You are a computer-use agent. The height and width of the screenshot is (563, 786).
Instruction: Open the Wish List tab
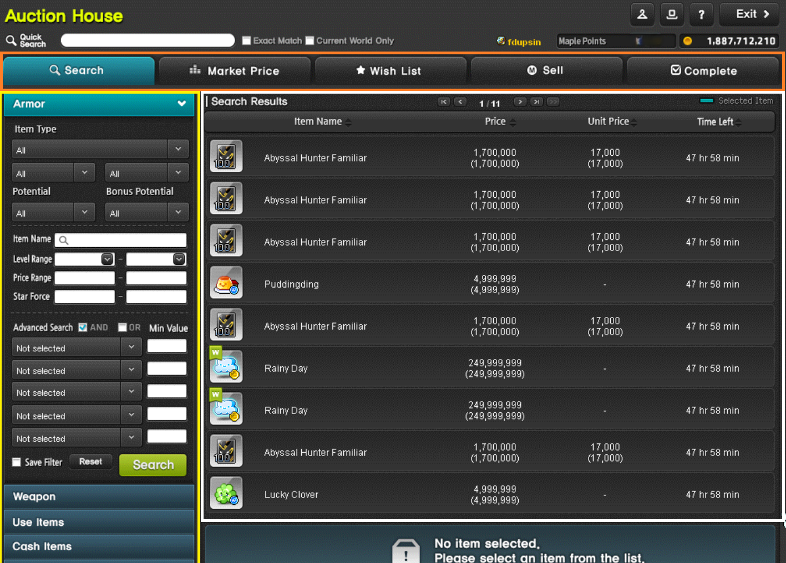pyautogui.click(x=390, y=71)
